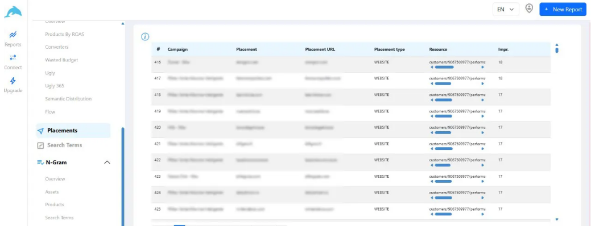Click row 424 Resource horizontal scrollbar thumb
Viewport: 591px width, 234px height.
pyautogui.click(x=443, y=198)
